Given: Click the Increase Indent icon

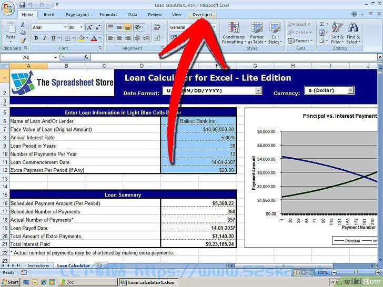Looking at the screenshot, I should 146,38.
